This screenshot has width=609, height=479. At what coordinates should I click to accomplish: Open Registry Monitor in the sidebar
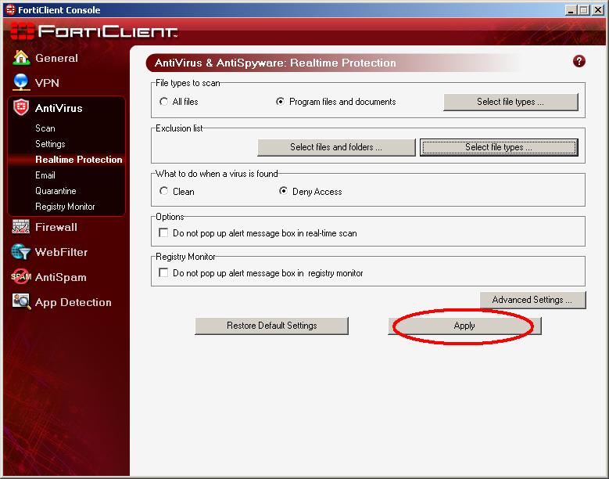65,207
